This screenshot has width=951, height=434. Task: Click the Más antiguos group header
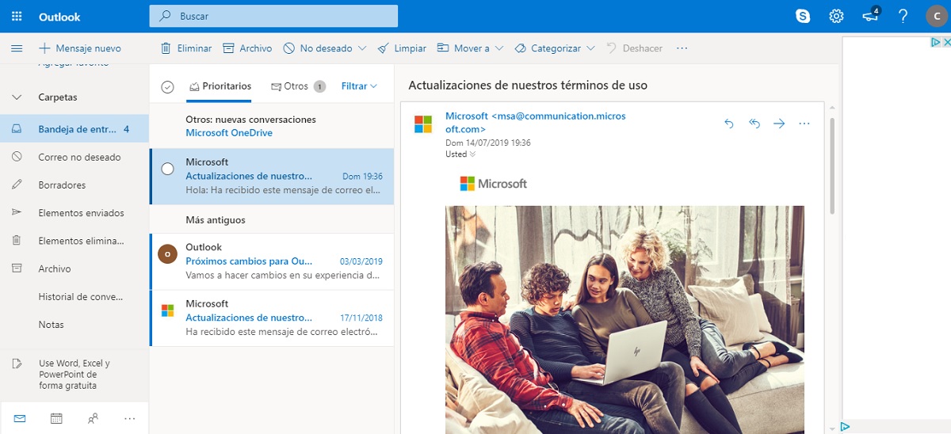(x=216, y=220)
